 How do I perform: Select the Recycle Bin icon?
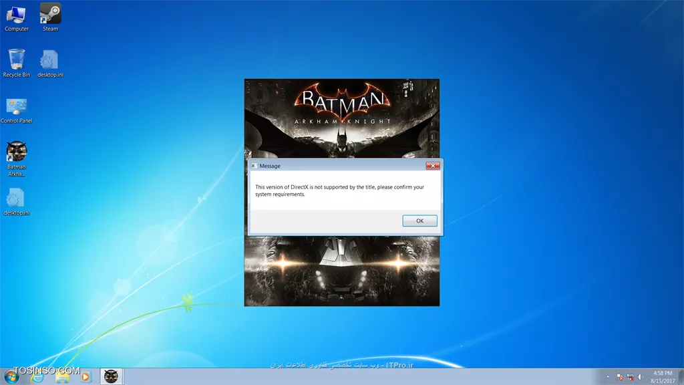tap(17, 63)
